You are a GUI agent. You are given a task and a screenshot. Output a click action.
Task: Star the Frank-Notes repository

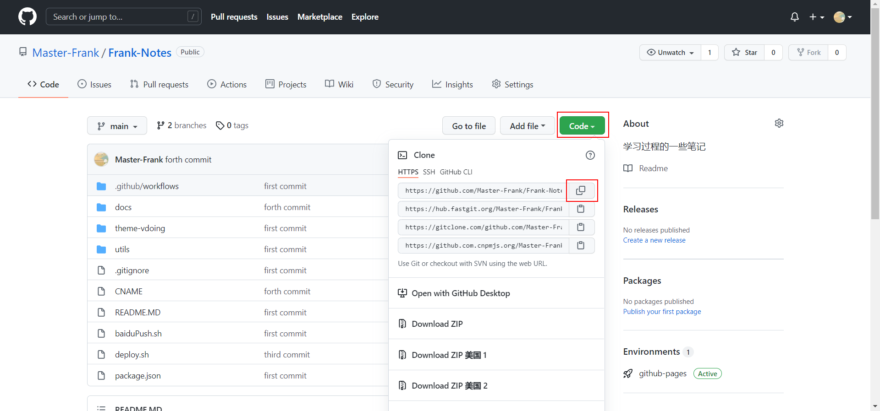tap(744, 52)
